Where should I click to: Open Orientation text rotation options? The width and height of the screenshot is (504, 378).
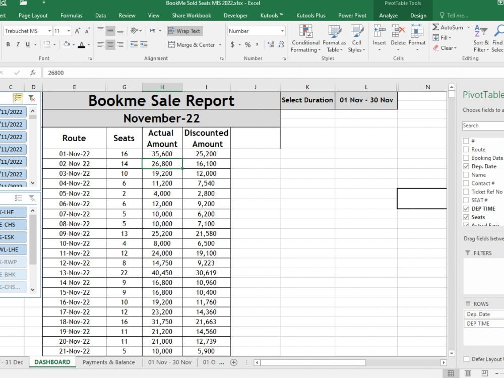click(136, 31)
